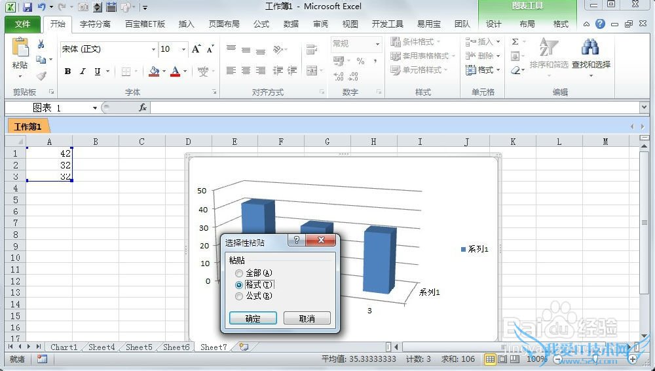Click the Page Layout view status icon

point(502,359)
